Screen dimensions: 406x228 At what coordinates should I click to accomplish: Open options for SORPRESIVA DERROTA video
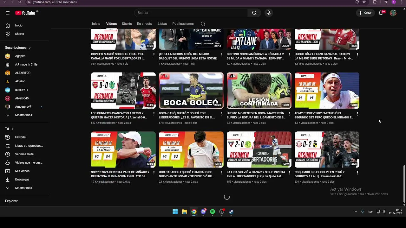point(154,173)
